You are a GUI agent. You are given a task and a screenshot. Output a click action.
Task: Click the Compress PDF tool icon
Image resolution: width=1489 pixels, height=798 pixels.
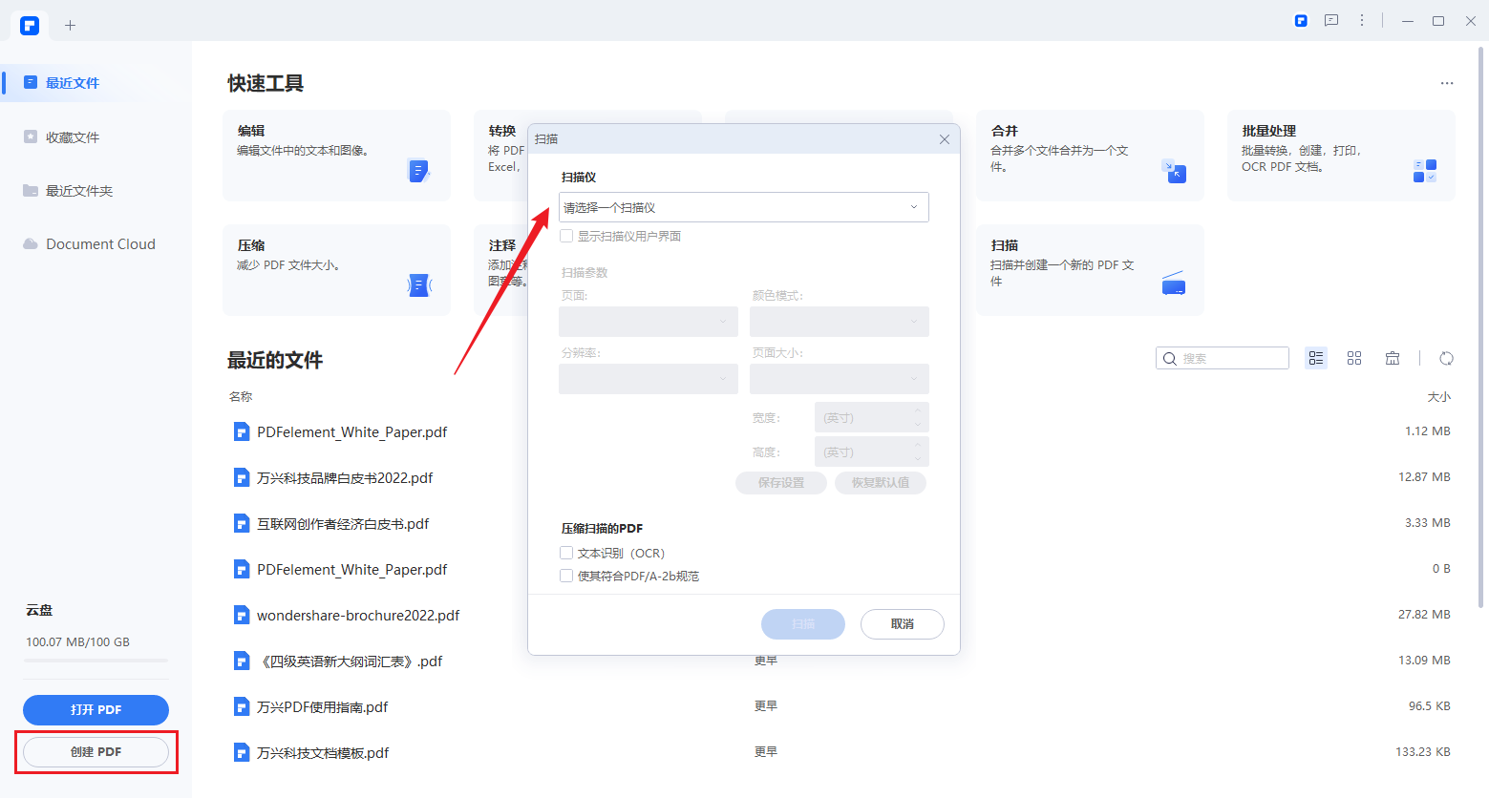point(418,284)
